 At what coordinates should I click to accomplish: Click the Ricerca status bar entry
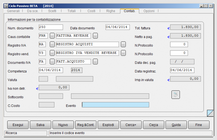[26, 133]
